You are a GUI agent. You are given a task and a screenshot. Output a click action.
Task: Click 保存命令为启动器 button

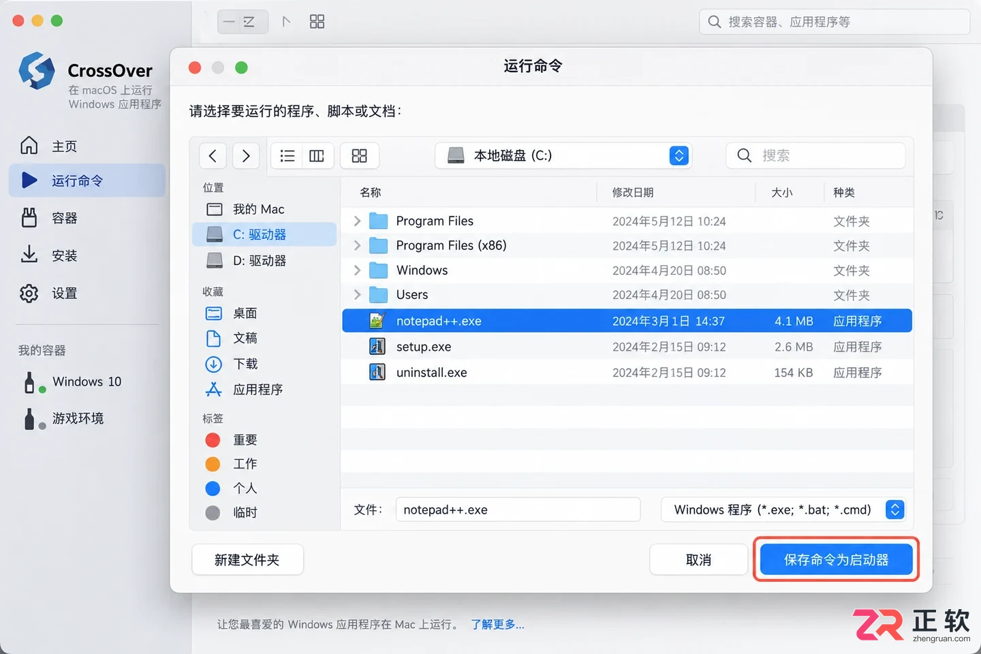pos(836,560)
